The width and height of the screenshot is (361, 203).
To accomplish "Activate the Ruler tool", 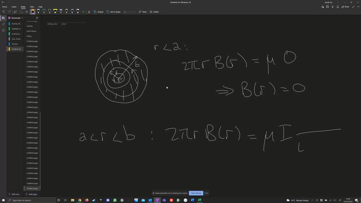I will point(142,12).
